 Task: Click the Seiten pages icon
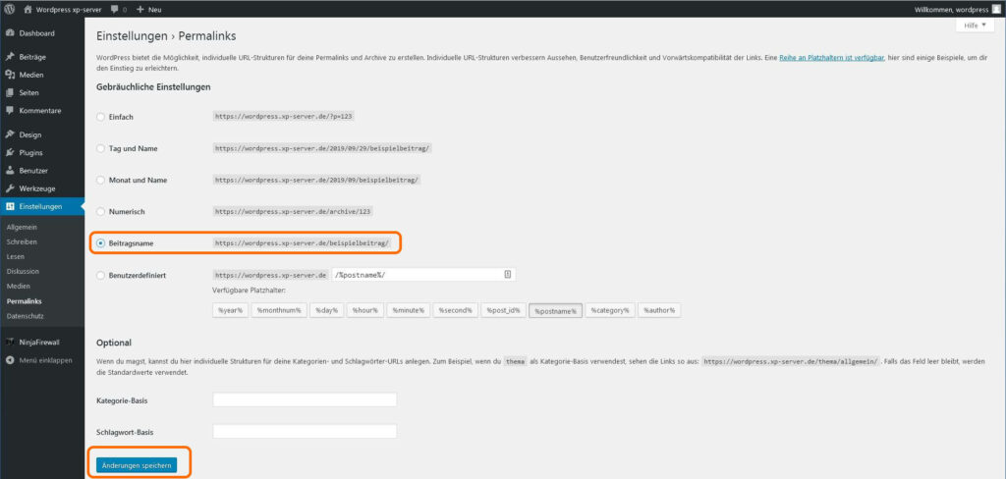coord(10,93)
